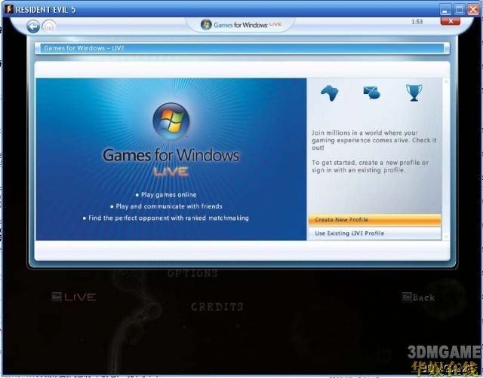Click the Games for Windows LIVE header logo
483x378 pixels.
coord(241,25)
